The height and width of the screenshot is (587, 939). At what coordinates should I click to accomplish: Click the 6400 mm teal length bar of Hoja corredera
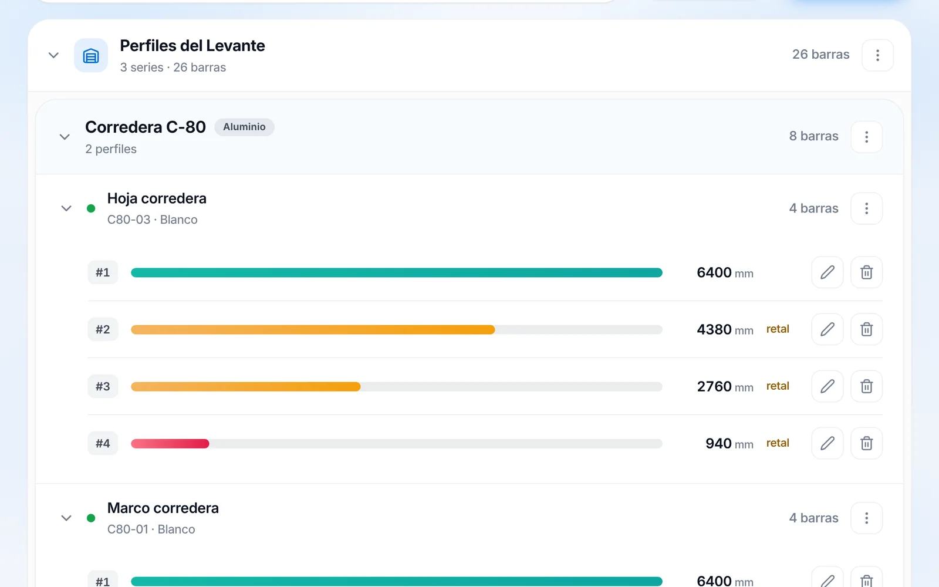click(397, 272)
